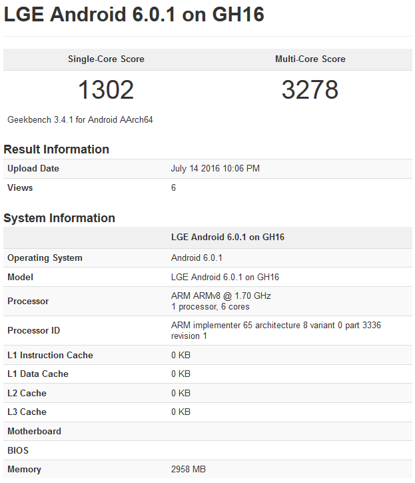The image size is (415, 483).
Task: Click the ARM ARMv8 @ 1.70 GHz value
Action: point(221,296)
